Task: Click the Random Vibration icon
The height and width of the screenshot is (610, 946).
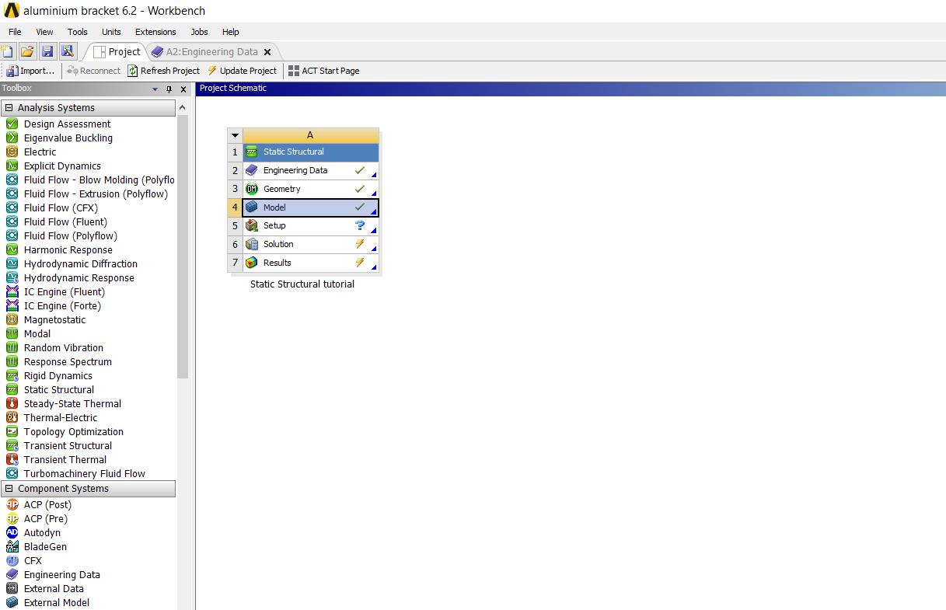Action: pyautogui.click(x=12, y=347)
